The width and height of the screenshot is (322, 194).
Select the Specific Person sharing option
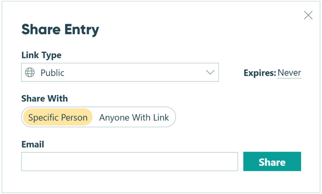tap(57, 117)
